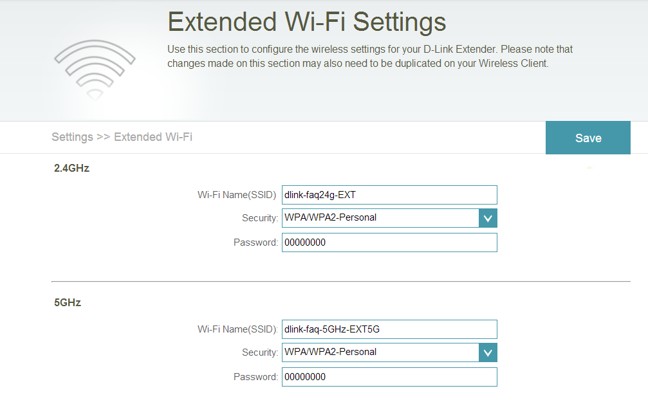Open the 2.4GHz Security dropdown
This screenshot has height=402, width=648.
(488, 218)
